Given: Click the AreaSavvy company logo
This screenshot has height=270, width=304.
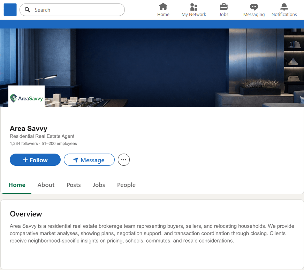Looking at the screenshot, I should coord(26,96).
